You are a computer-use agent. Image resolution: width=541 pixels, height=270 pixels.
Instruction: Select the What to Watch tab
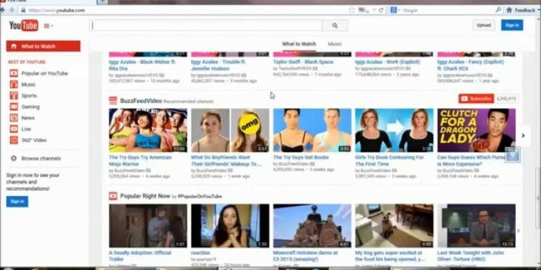tap(299, 44)
